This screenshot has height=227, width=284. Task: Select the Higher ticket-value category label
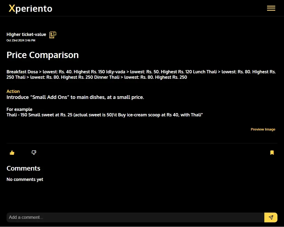(x=26, y=34)
